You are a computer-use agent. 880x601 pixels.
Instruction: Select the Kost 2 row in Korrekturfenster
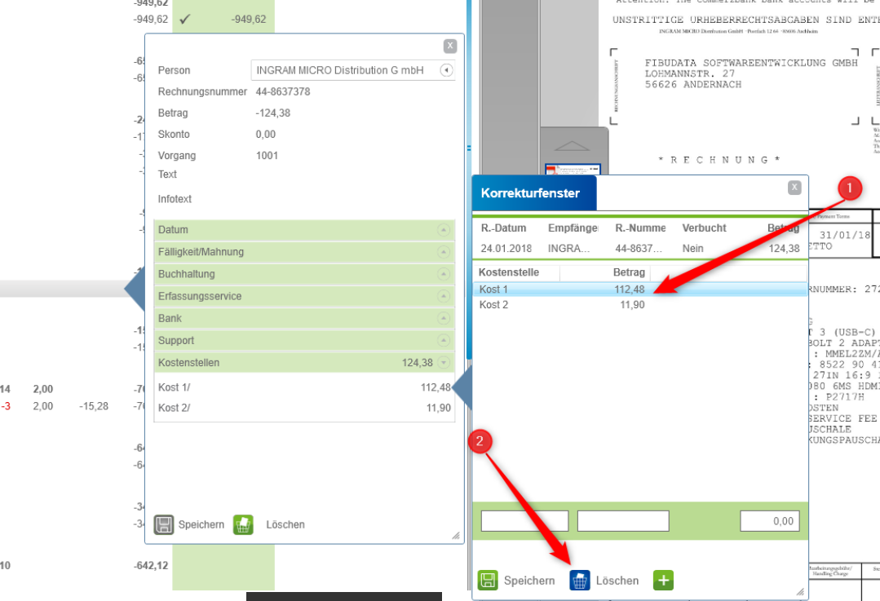(x=639, y=305)
